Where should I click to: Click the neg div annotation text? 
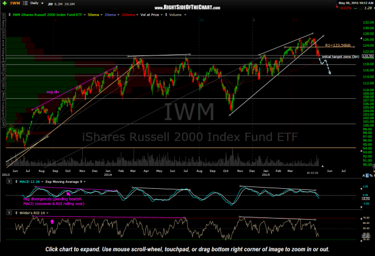click(53, 92)
